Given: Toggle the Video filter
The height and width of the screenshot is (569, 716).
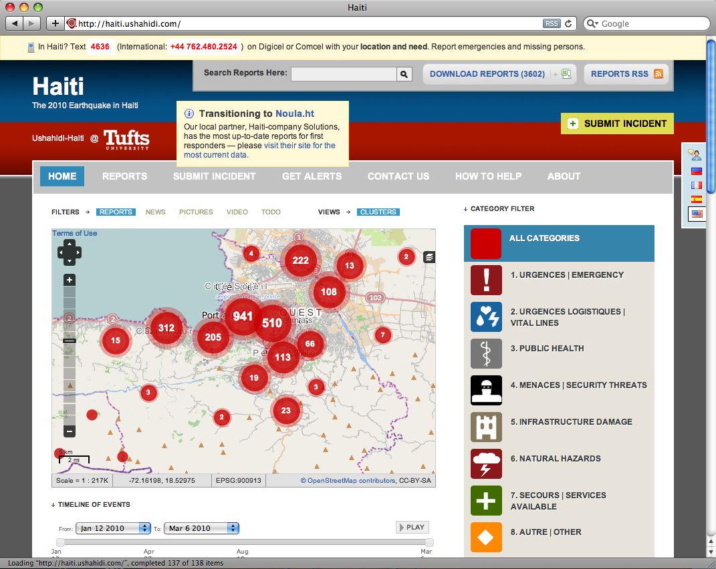Looking at the screenshot, I should coord(237,212).
